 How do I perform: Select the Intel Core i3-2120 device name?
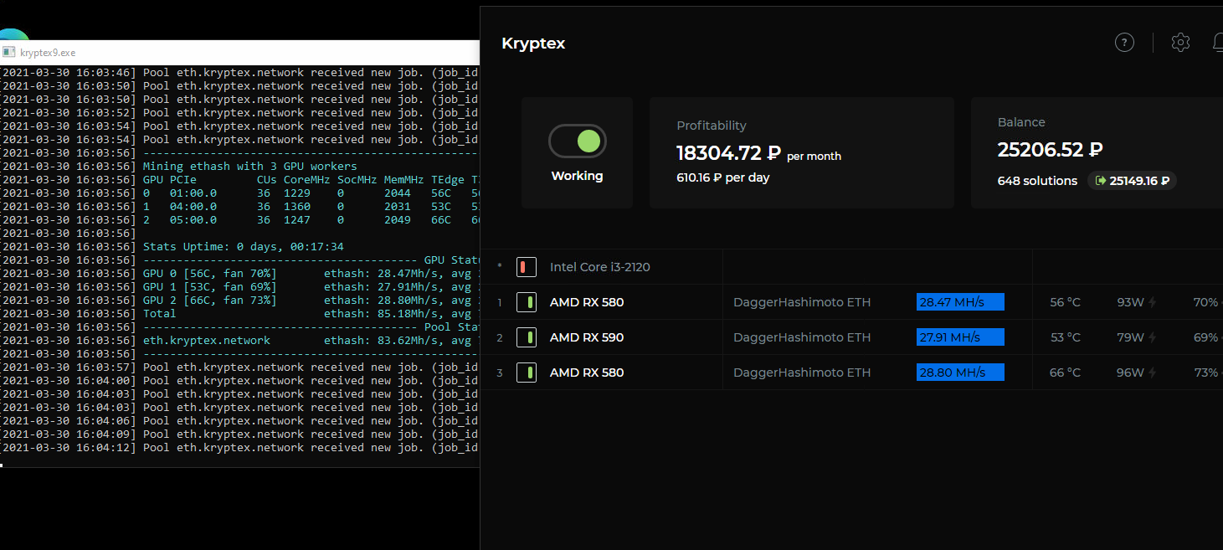[600, 267]
